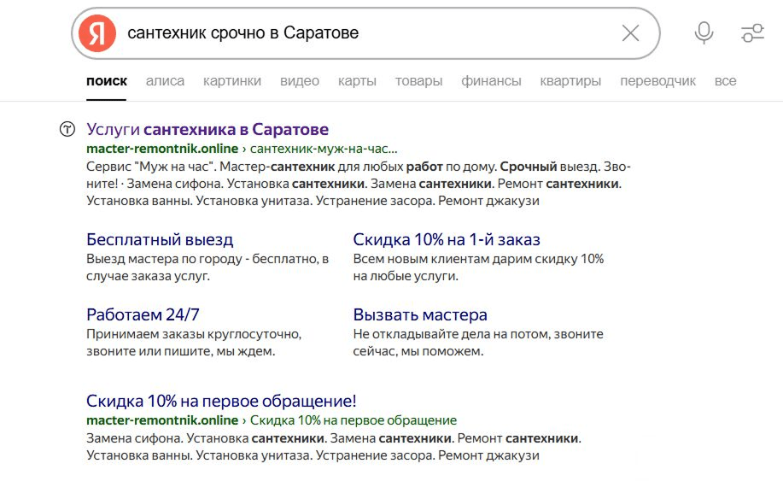This screenshot has width=783, height=493.
Task: Open sitelink Работаем 24/7
Action: click(143, 314)
